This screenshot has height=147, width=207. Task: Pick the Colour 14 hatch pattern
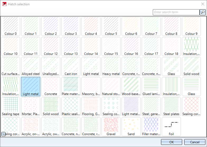[x=91, y=46]
